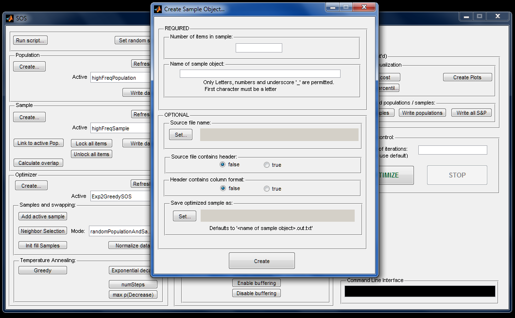Click Create button under Population in SOS

point(29,67)
